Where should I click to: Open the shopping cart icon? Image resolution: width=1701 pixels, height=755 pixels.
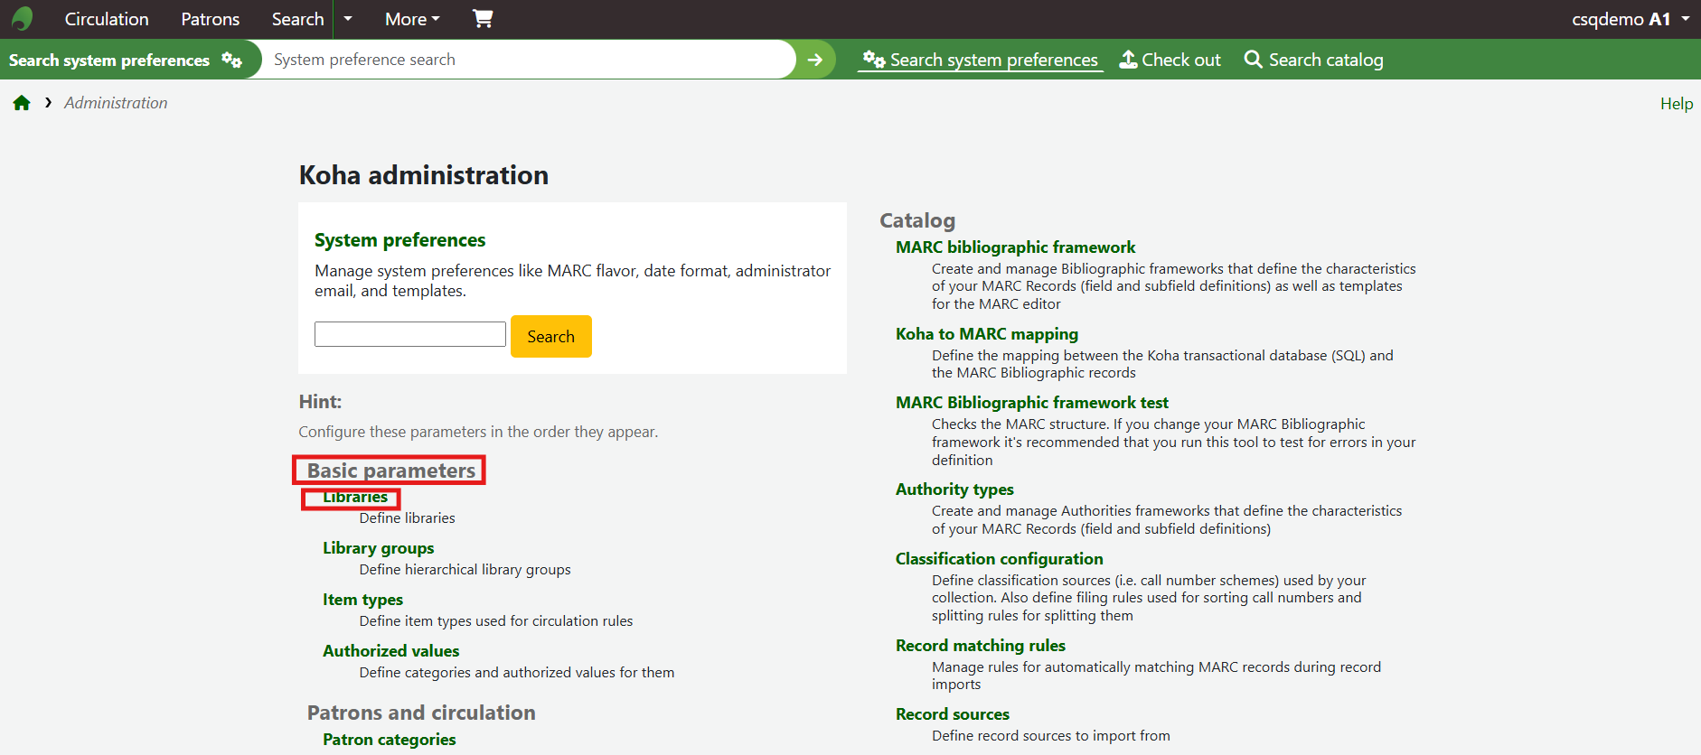point(483,19)
